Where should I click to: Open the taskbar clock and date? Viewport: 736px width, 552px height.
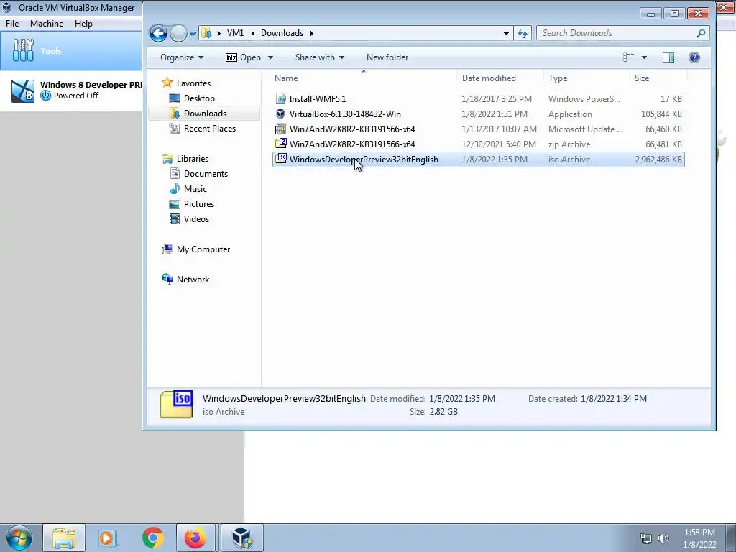[x=699, y=538]
